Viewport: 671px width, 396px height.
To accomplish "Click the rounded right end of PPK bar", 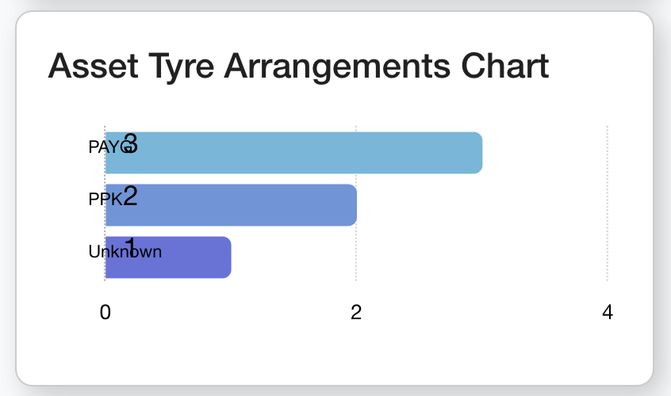I will 351,205.
